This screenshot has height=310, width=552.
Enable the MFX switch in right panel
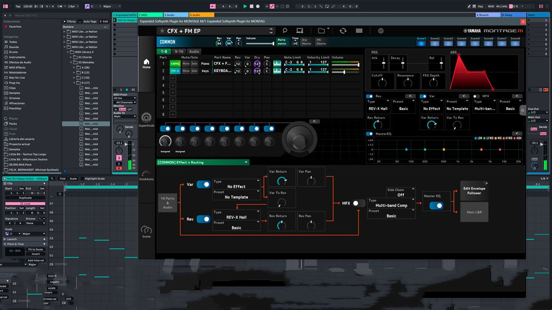tap(477, 96)
